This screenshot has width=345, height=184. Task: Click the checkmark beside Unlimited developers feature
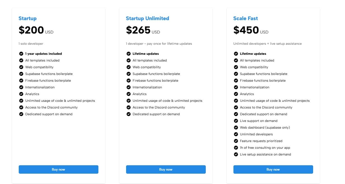(x=236, y=134)
